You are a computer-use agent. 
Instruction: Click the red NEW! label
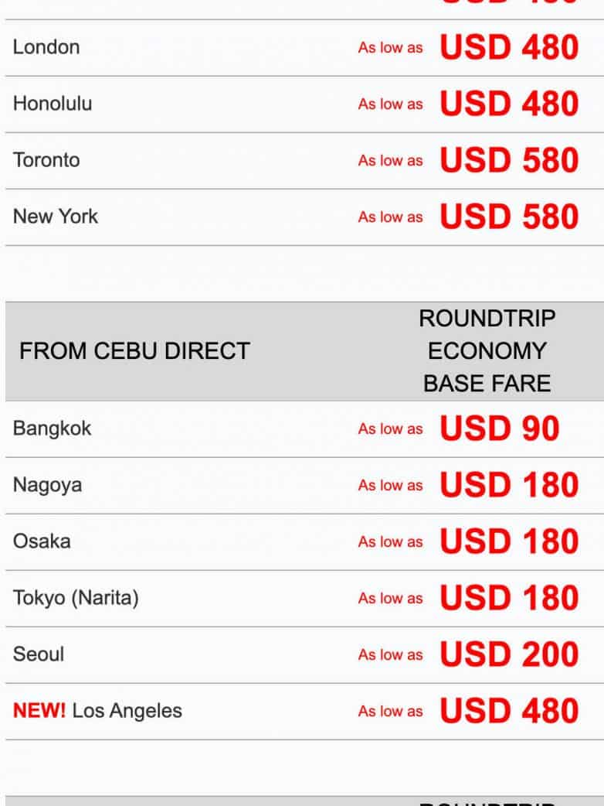click(x=39, y=711)
